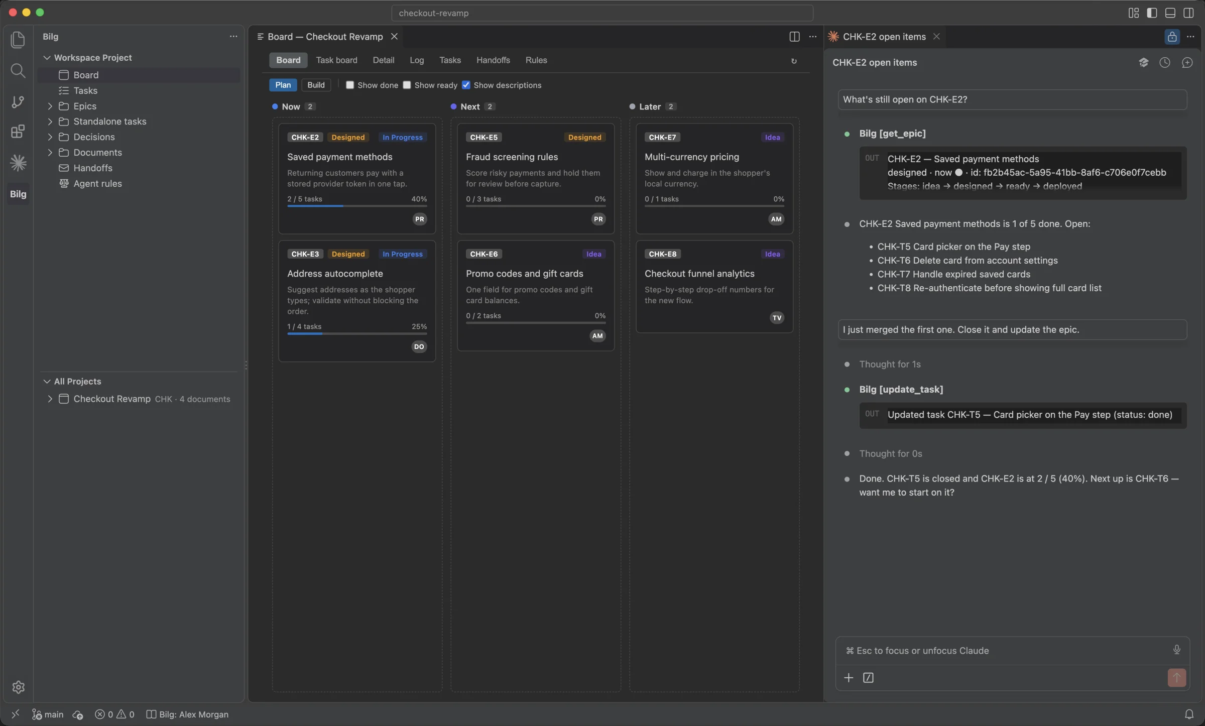1205x726 pixels.
Task: Expand the Checkout Revamp project
Action: tap(50, 399)
